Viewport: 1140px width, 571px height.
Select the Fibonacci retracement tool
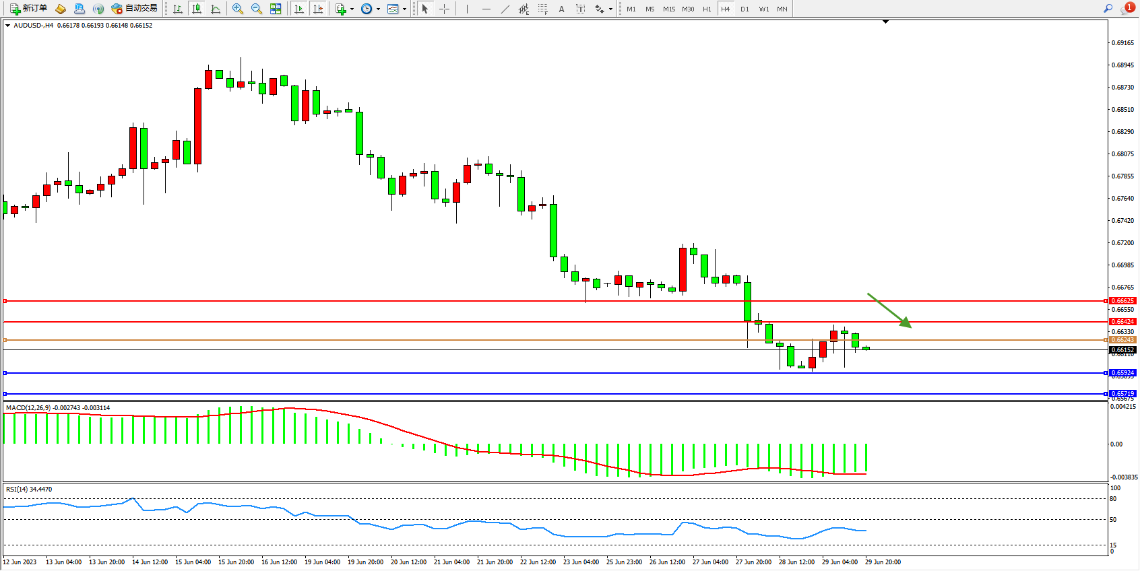(x=542, y=9)
